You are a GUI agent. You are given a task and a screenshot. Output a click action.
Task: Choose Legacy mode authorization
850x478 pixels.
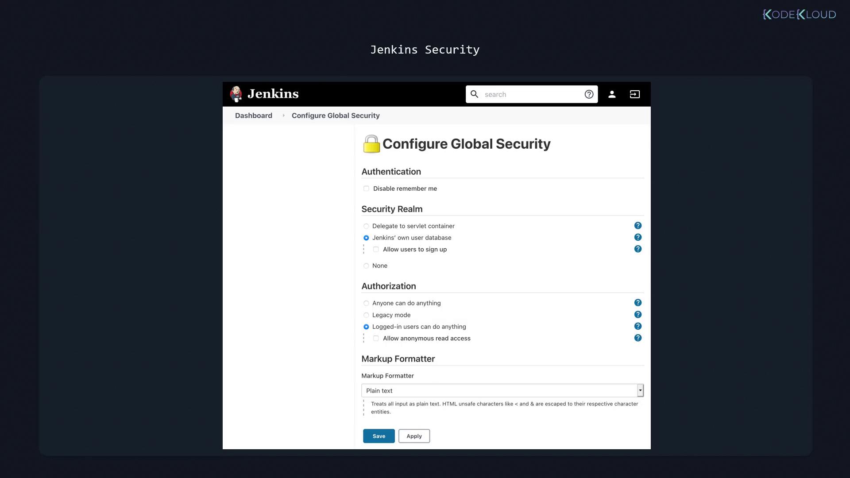click(x=366, y=315)
